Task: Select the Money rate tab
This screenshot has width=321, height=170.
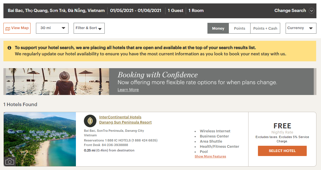Action: point(218,28)
